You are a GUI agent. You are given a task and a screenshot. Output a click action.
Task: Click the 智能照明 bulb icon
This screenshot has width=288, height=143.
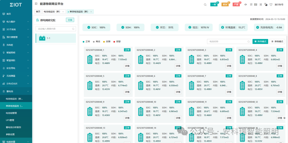(x=4, y=53)
